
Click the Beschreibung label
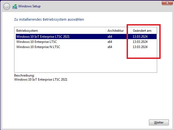(x=25, y=75)
